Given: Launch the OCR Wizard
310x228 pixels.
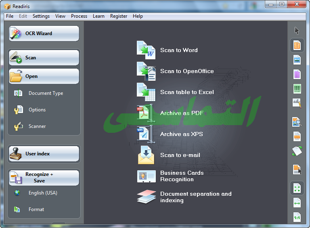Looking at the screenshot, I should pos(44,33).
